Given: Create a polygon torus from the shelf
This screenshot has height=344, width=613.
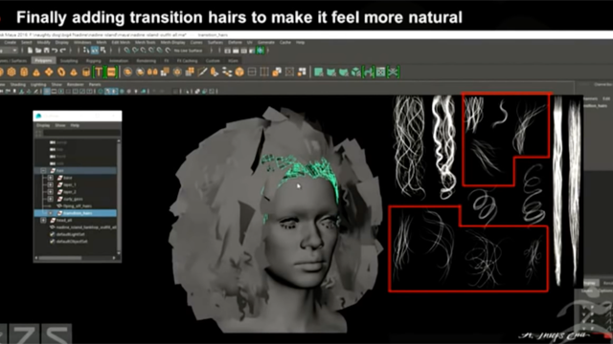Looking at the screenshot, I should 61,73.
